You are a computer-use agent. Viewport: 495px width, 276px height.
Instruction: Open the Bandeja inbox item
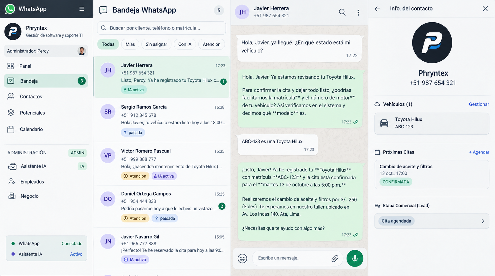pyautogui.click(x=46, y=81)
